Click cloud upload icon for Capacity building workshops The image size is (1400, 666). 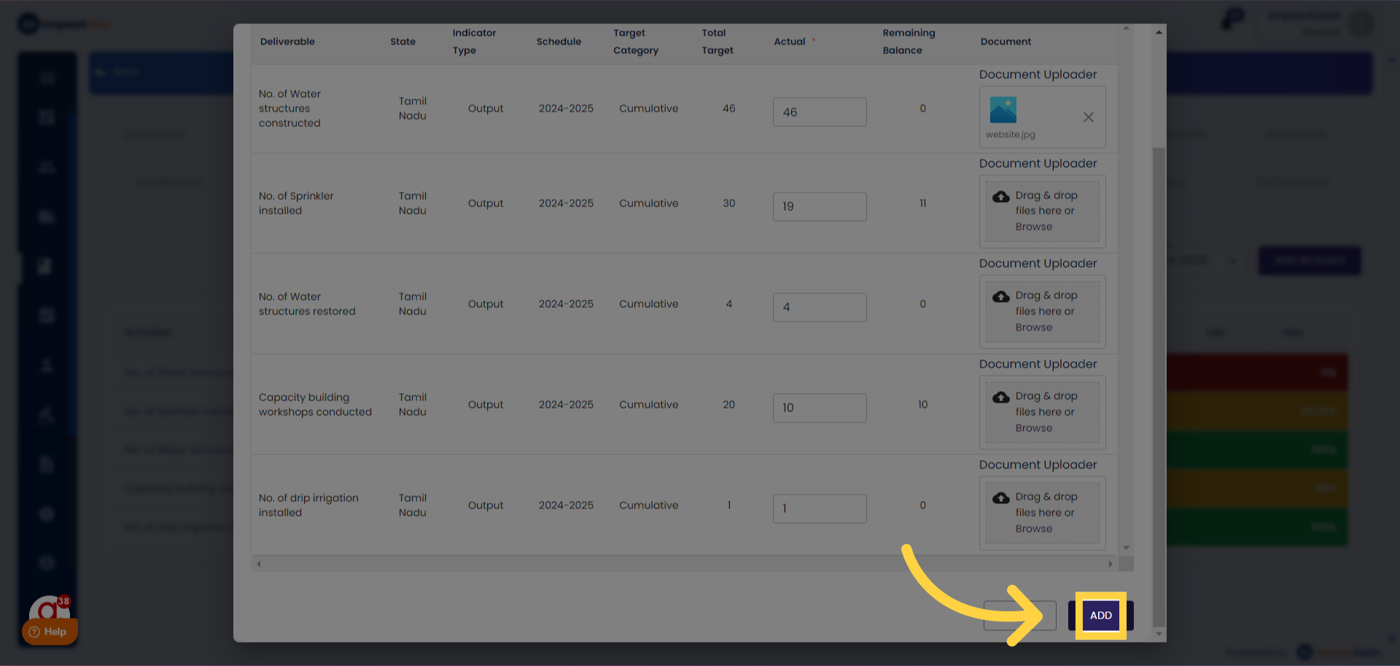(x=1001, y=397)
